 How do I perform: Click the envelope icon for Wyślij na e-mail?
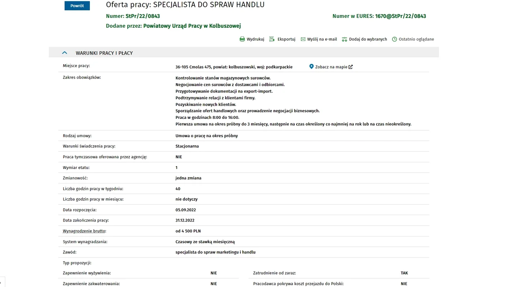point(303,39)
